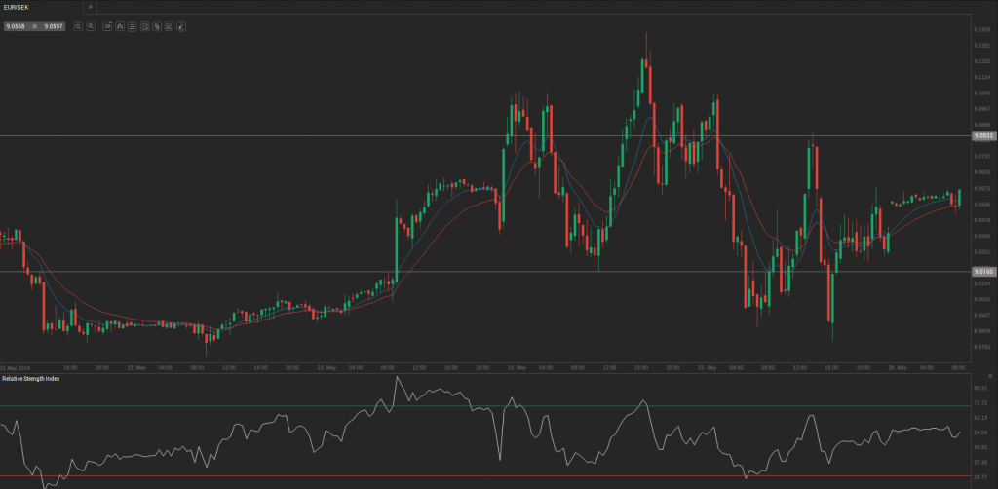Click the 21 May 2014 date label

click(x=16, y=368)
